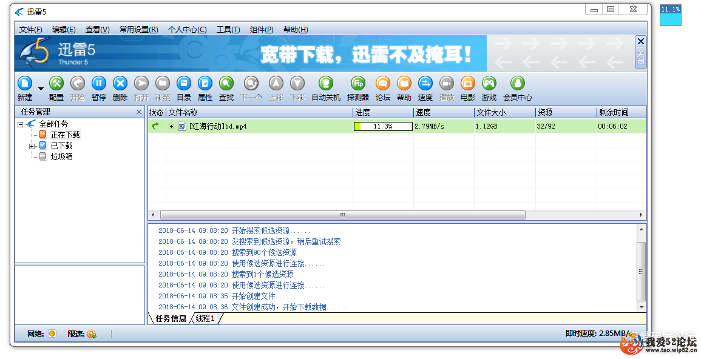Screen dimensions: 701x359
Task: Move task up with 上移
Action: click(276, 84)
